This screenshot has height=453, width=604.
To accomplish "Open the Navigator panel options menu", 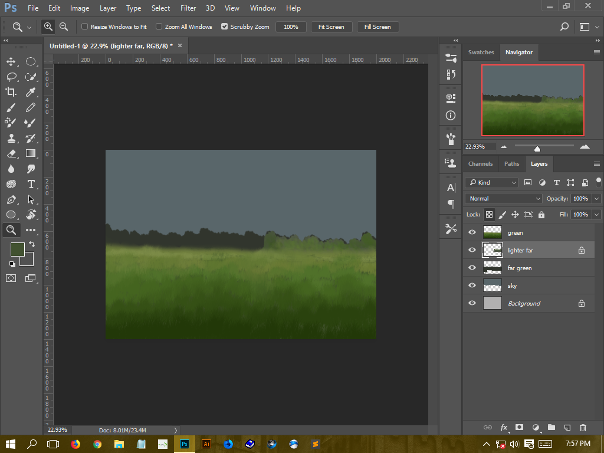I will click(597, 52).
